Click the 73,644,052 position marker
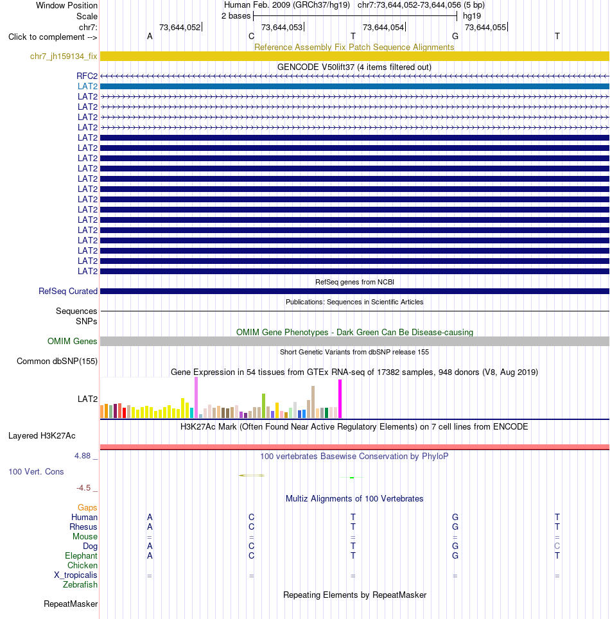The height and width of the screenshot is (619, 610). 180,27
